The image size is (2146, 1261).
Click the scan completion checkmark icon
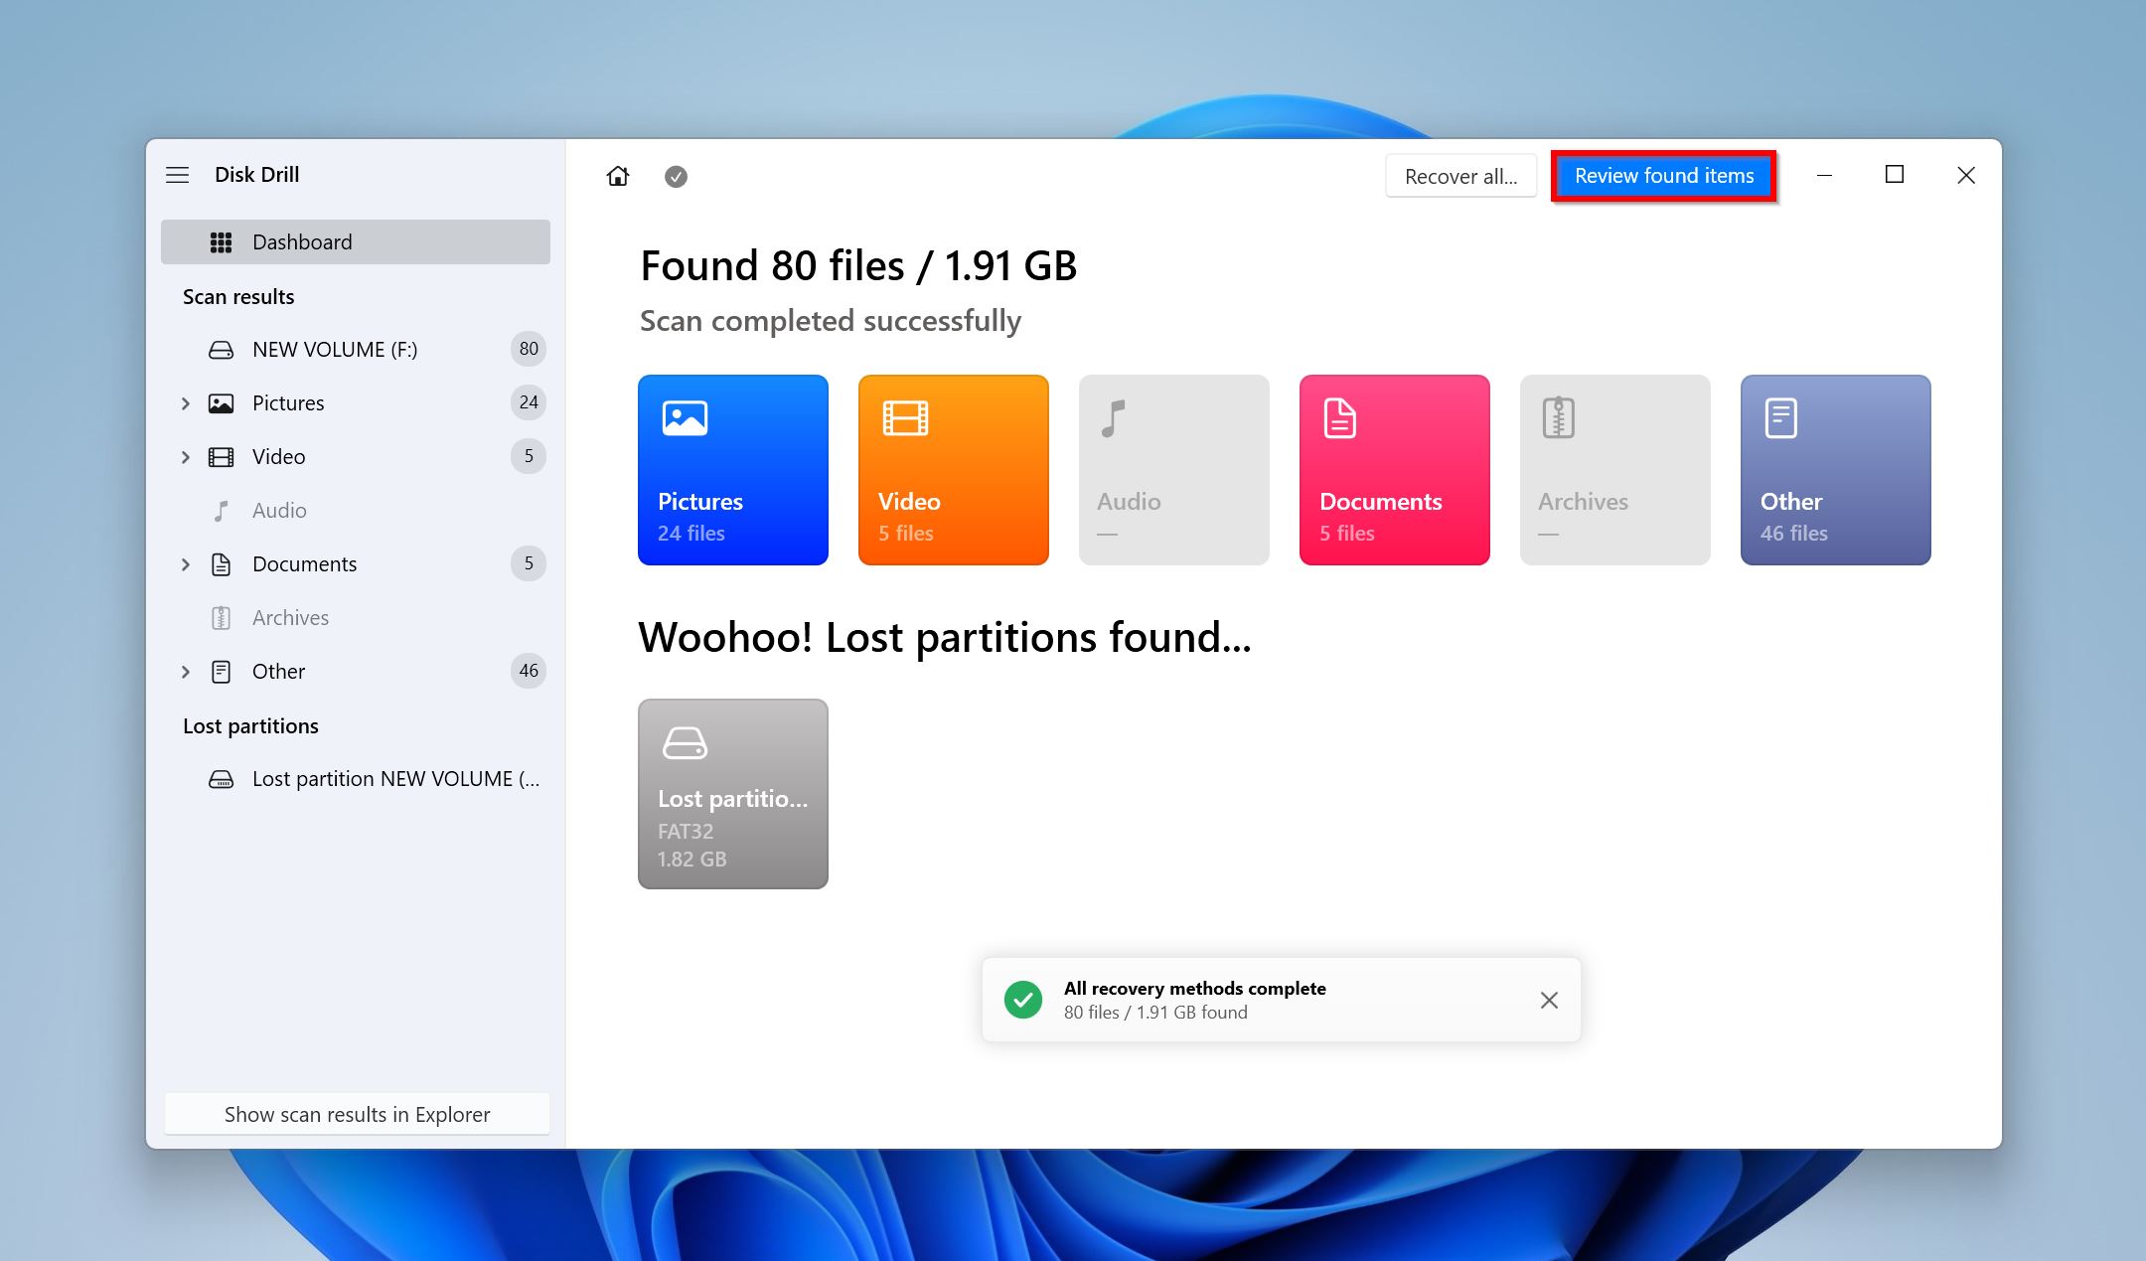click(676, 176)
